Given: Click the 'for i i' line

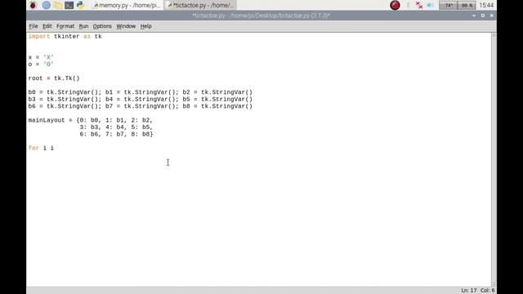Looking at the screenshot, I should 41,149.
